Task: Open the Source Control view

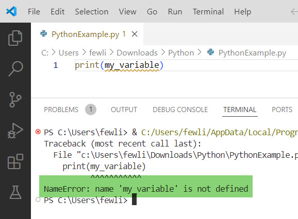Action: tap(15, 100)
